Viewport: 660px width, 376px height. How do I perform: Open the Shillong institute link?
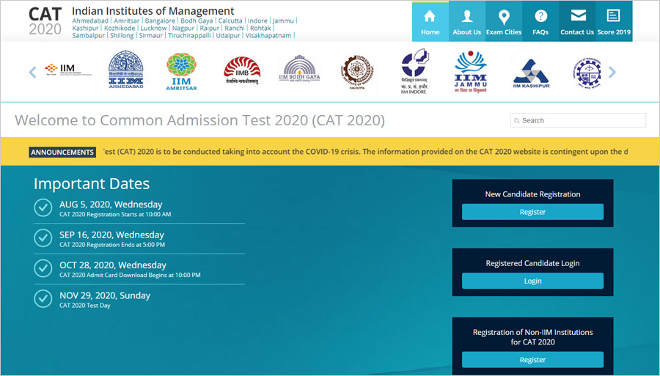122,35
